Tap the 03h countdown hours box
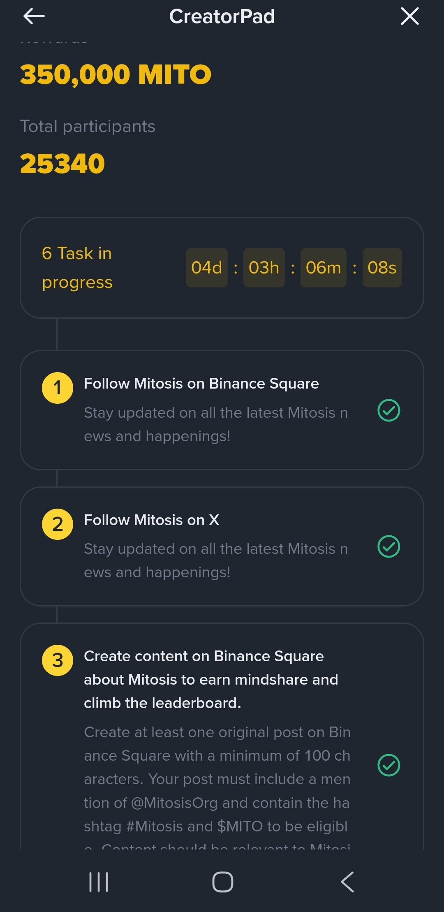The width and height of the screenshot is (444, 912). coord(264,268)
